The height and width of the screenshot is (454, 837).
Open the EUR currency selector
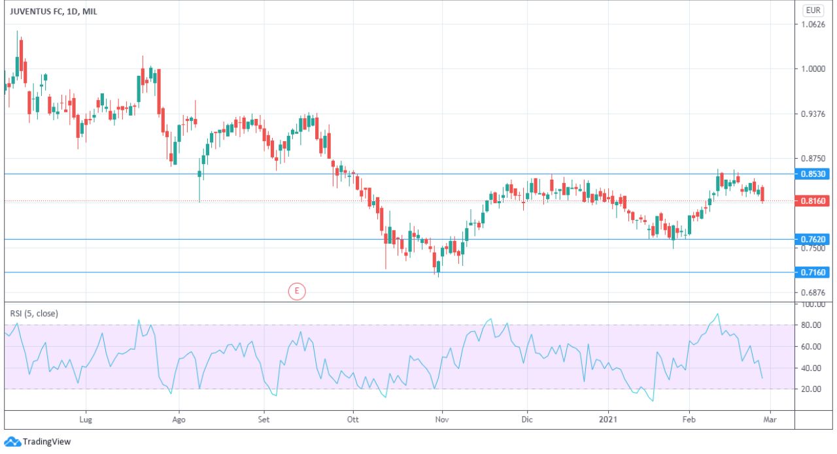tap(813, 10)
